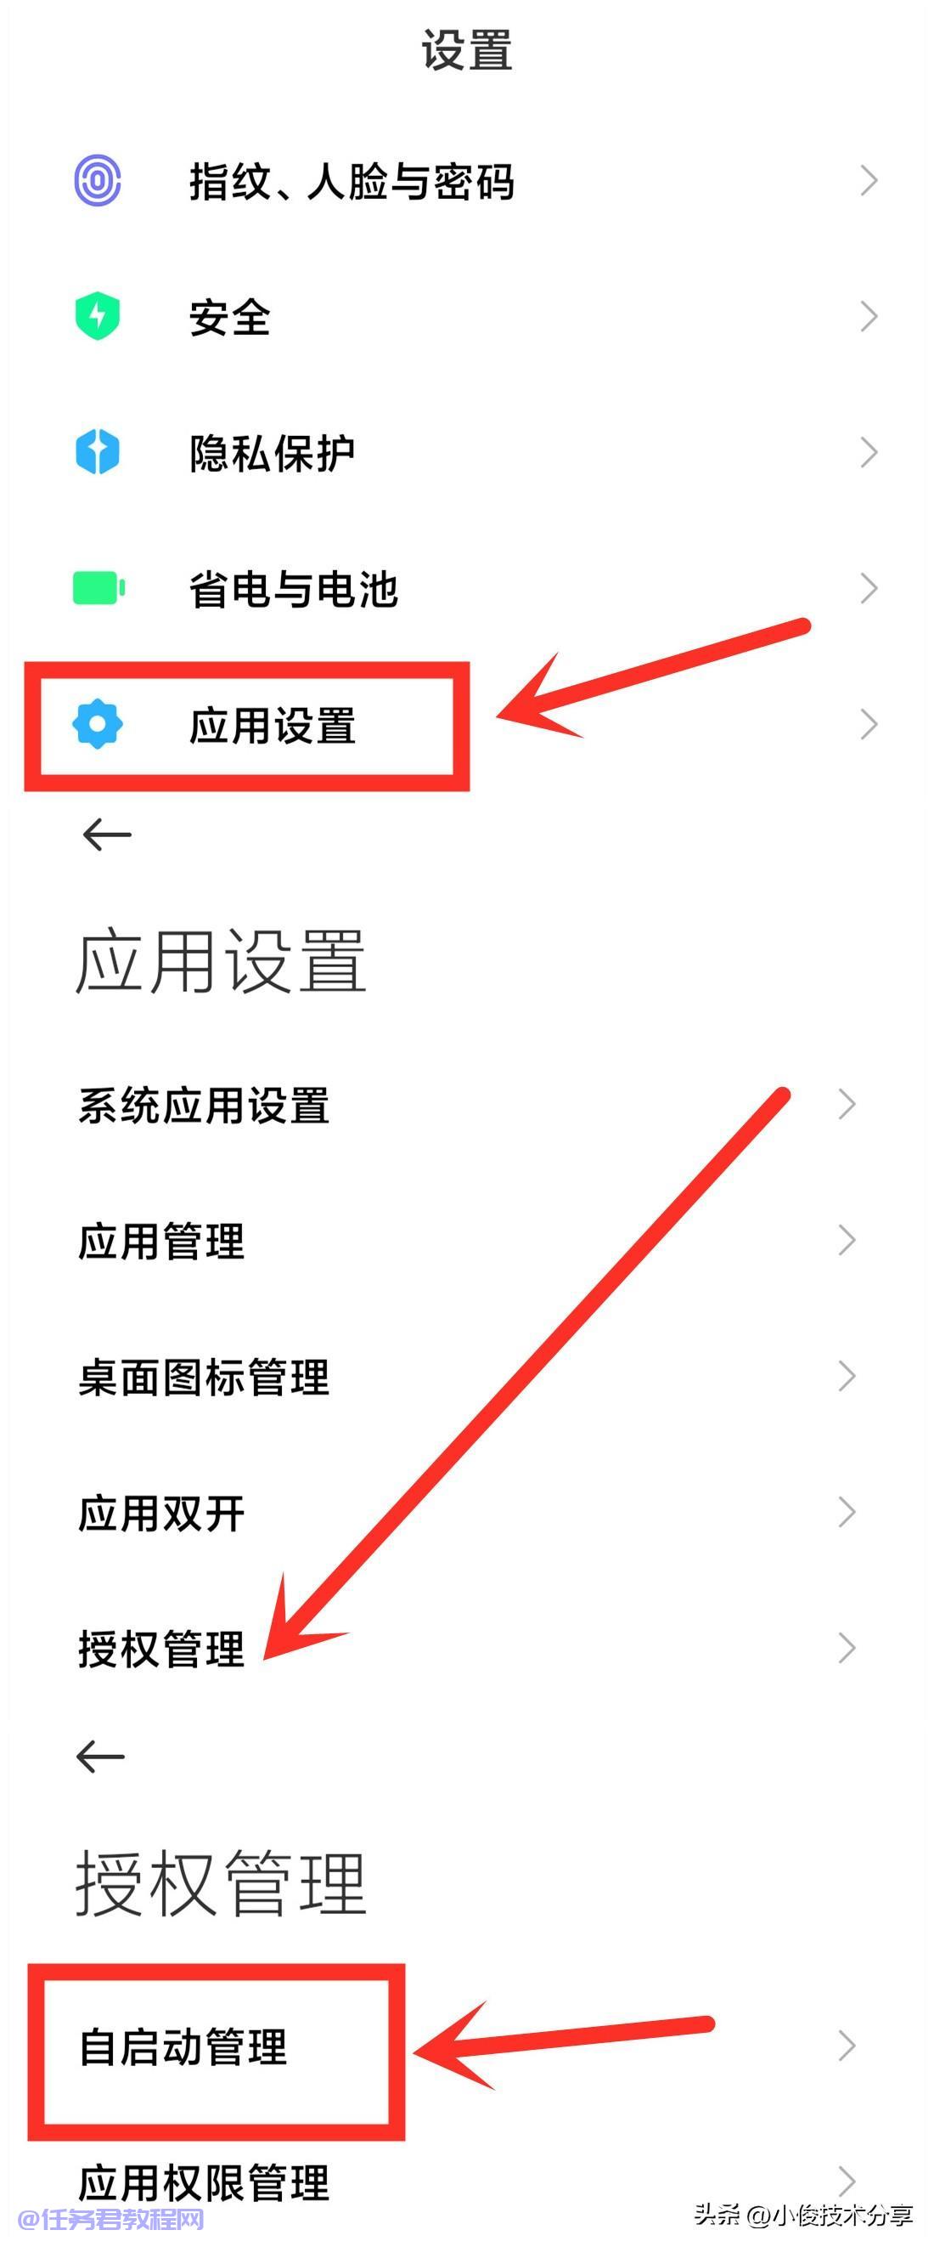Tap the blue 隐私保护 icon
The image size is (934, 2247).
click(x=98, y=452)
